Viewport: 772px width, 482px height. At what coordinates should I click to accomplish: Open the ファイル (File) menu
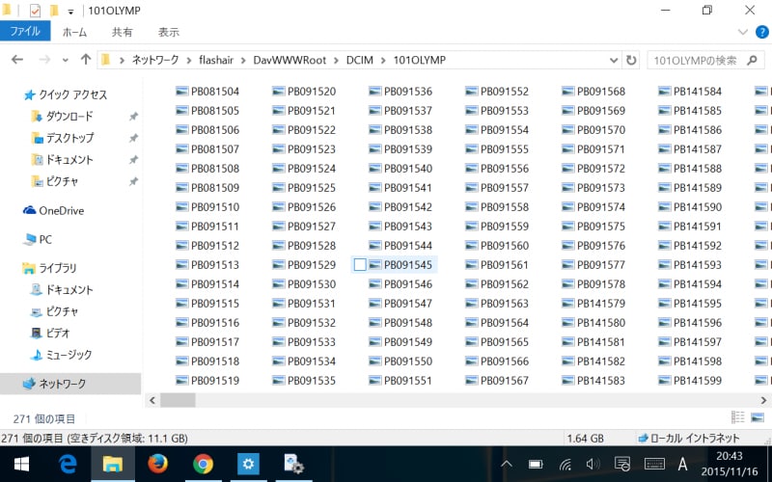[25, 32]
